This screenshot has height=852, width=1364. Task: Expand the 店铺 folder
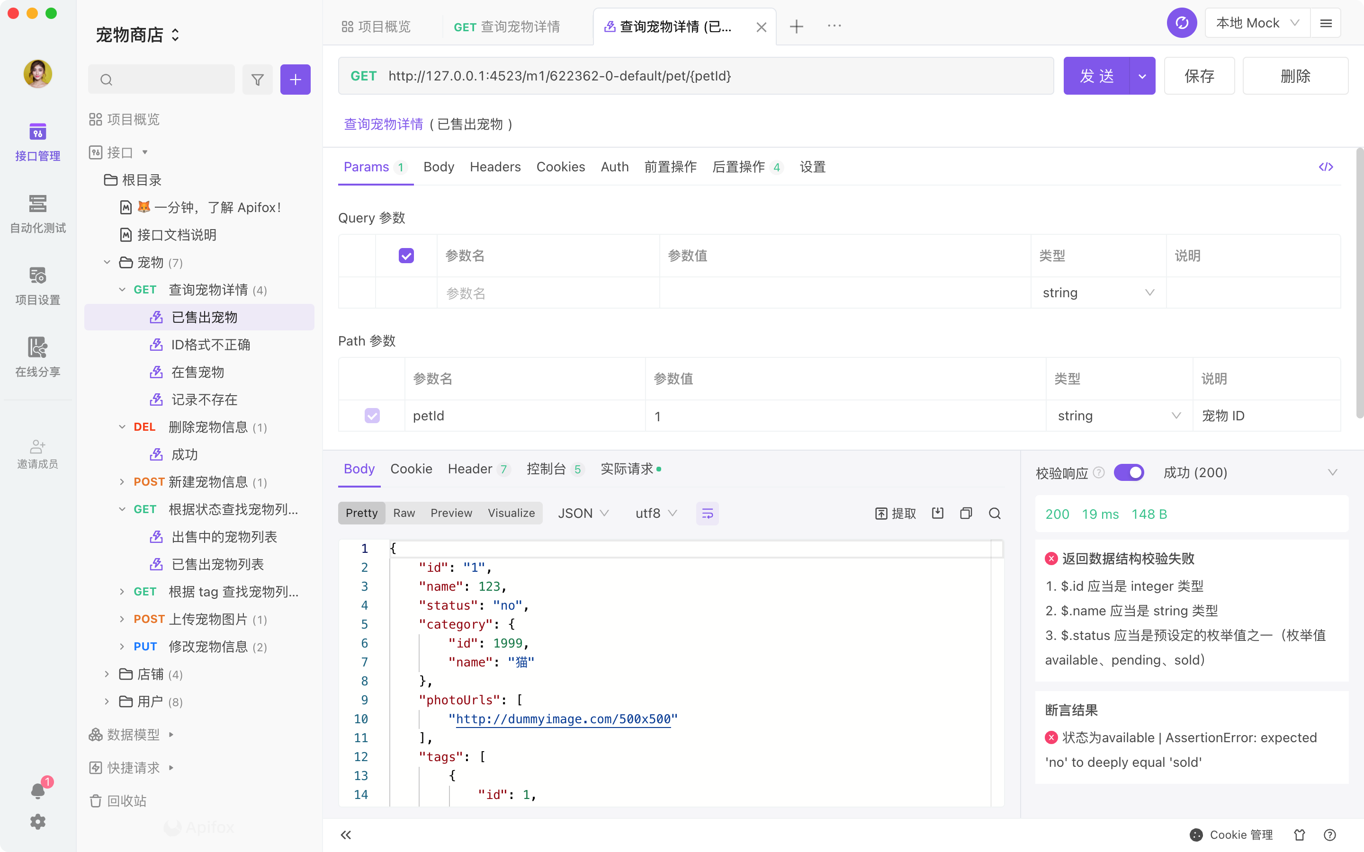coord(107,674)
